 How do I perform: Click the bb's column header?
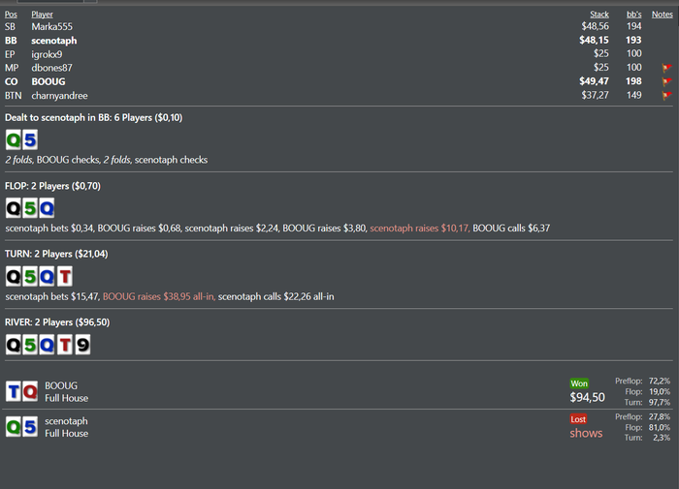click(634, 15)
